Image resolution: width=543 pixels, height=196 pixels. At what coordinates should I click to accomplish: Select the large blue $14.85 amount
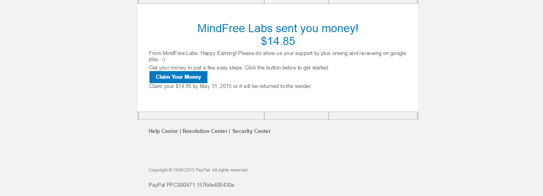[x=278, y=41]
